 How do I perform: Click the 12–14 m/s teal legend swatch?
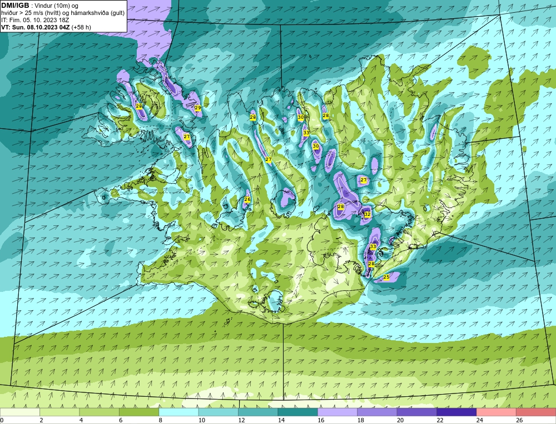[x=258, y=412]
